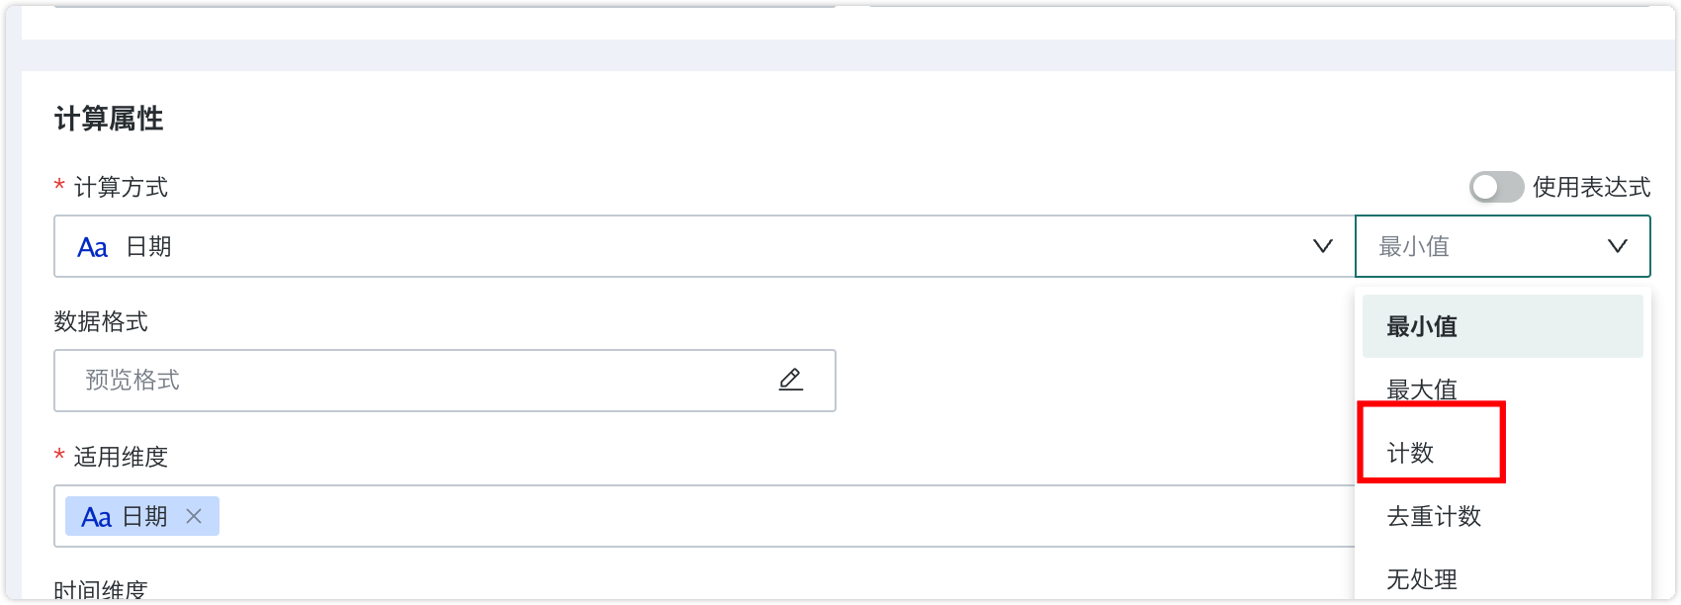
Task: Click the chevron arrow of the 日期 selector
Action: pyautogui.click(x=1322, y=246)
